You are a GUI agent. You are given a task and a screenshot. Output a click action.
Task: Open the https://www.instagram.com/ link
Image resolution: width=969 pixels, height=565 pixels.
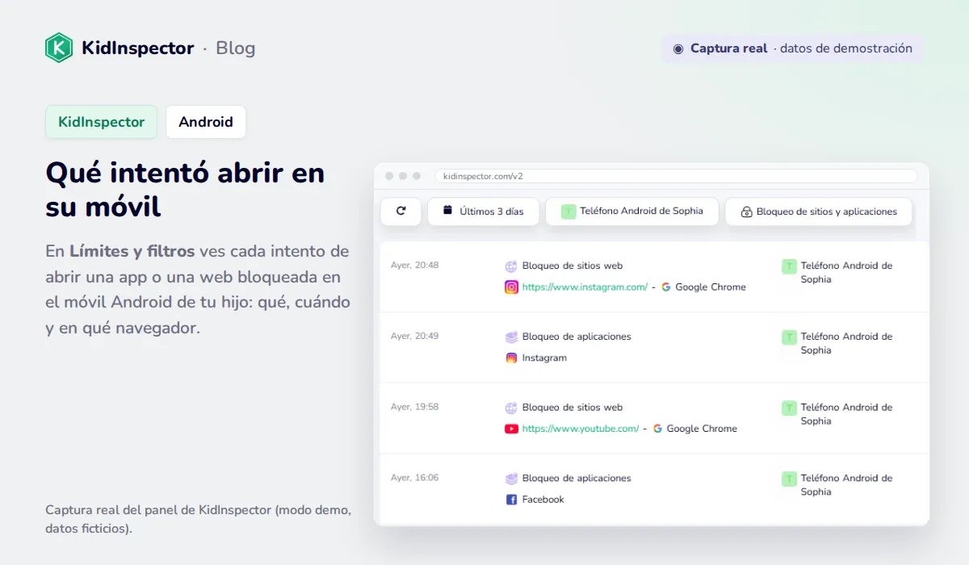585,287
